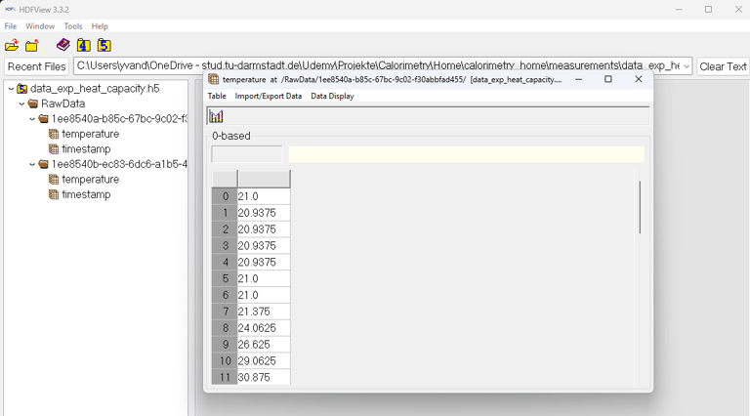Image resolution: width=750 pixels, height=416 pixels.
Task: Click dataset icon of temperature under 1ee8540a
Action: tap(54, 134)
